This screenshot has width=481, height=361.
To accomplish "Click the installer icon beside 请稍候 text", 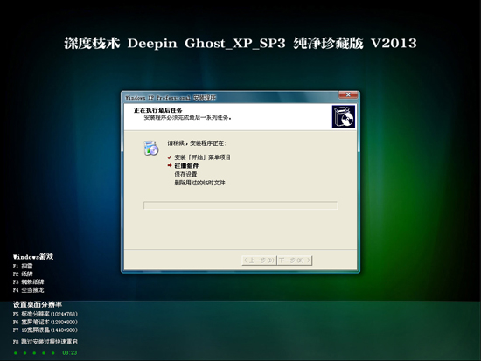I will 151,148.
